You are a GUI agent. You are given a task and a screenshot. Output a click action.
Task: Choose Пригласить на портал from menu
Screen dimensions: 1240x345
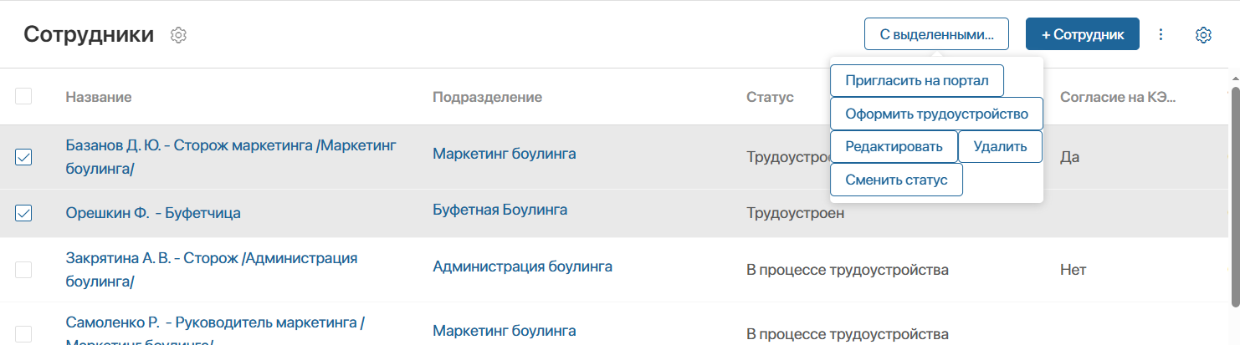point(916,81)
